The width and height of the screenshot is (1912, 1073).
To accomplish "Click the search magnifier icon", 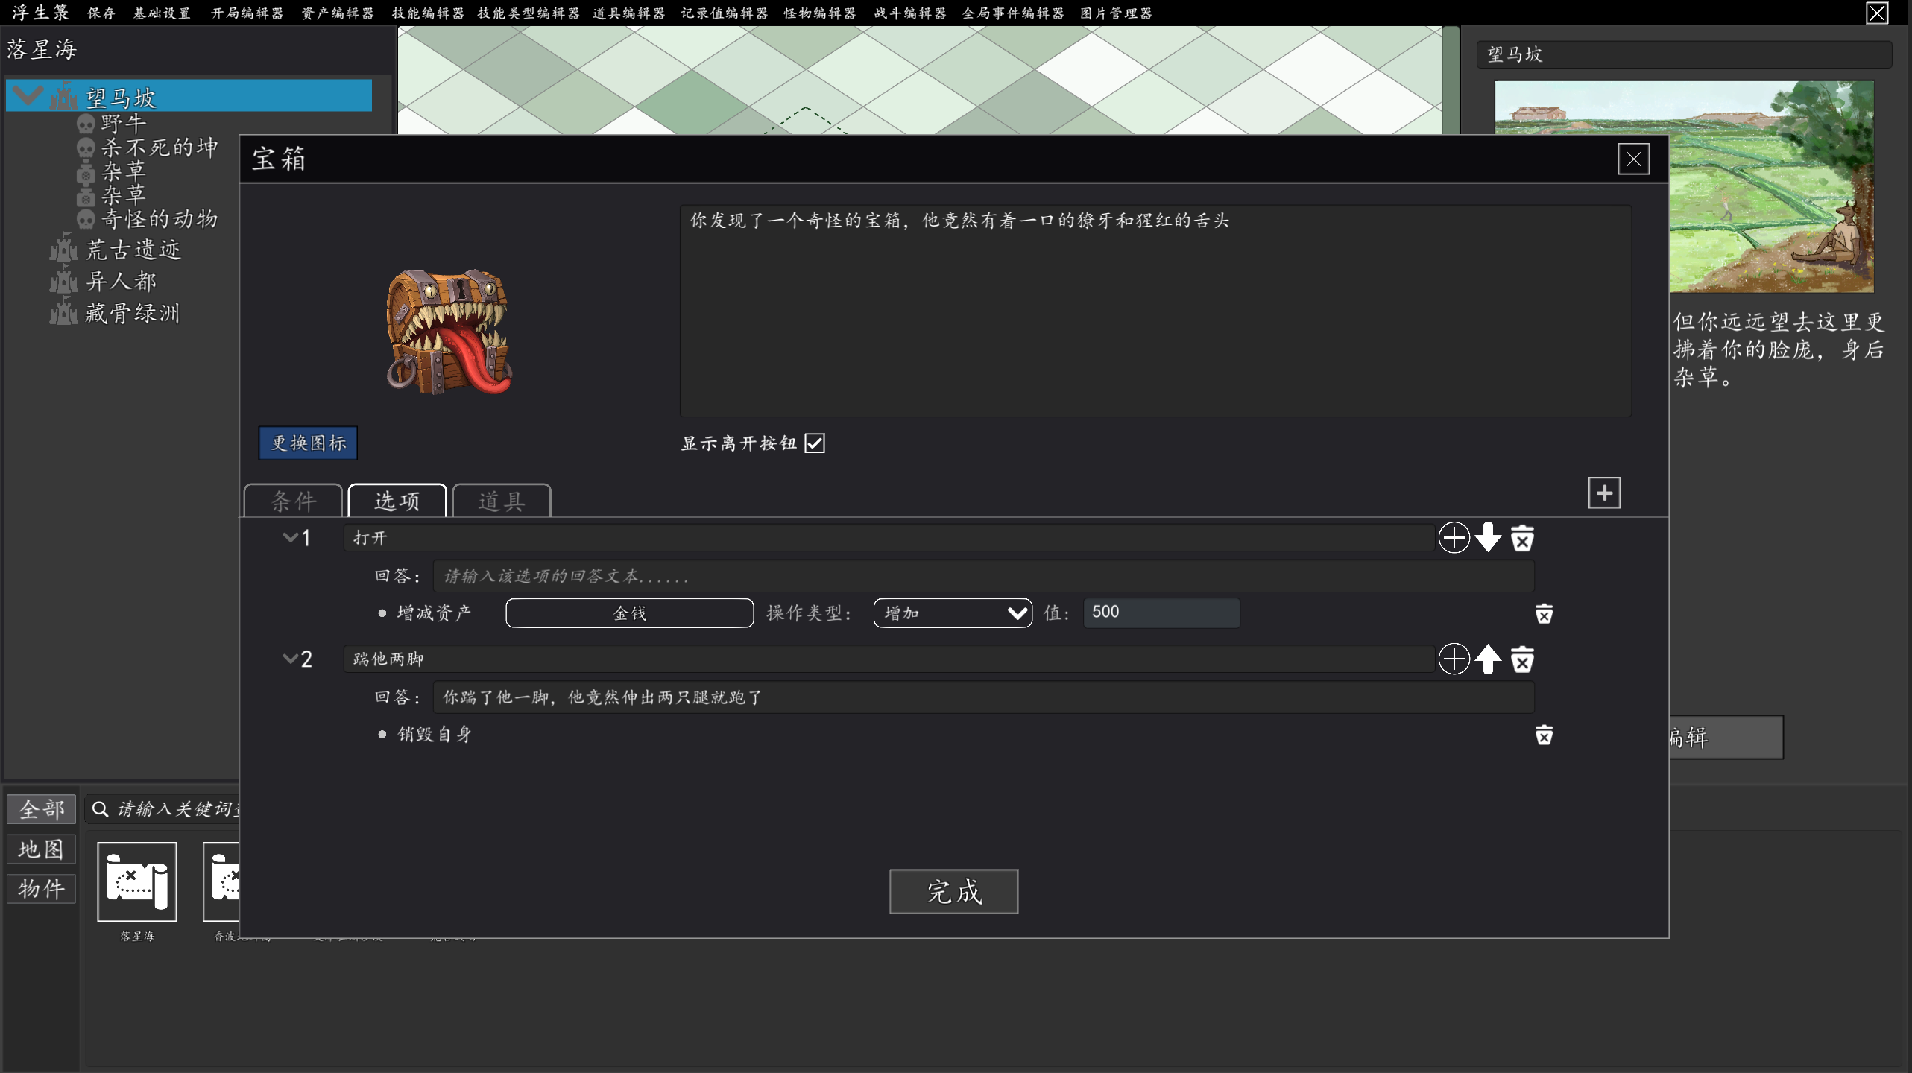I will [x=100, y=809].
